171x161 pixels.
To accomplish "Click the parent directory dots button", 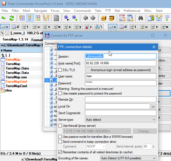I will (7, 33).
